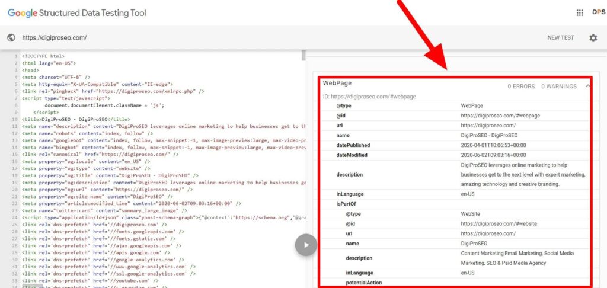This screenshot has width=607, height=288.
Task: Run the test with the play button
Action: tap(306, 245)
